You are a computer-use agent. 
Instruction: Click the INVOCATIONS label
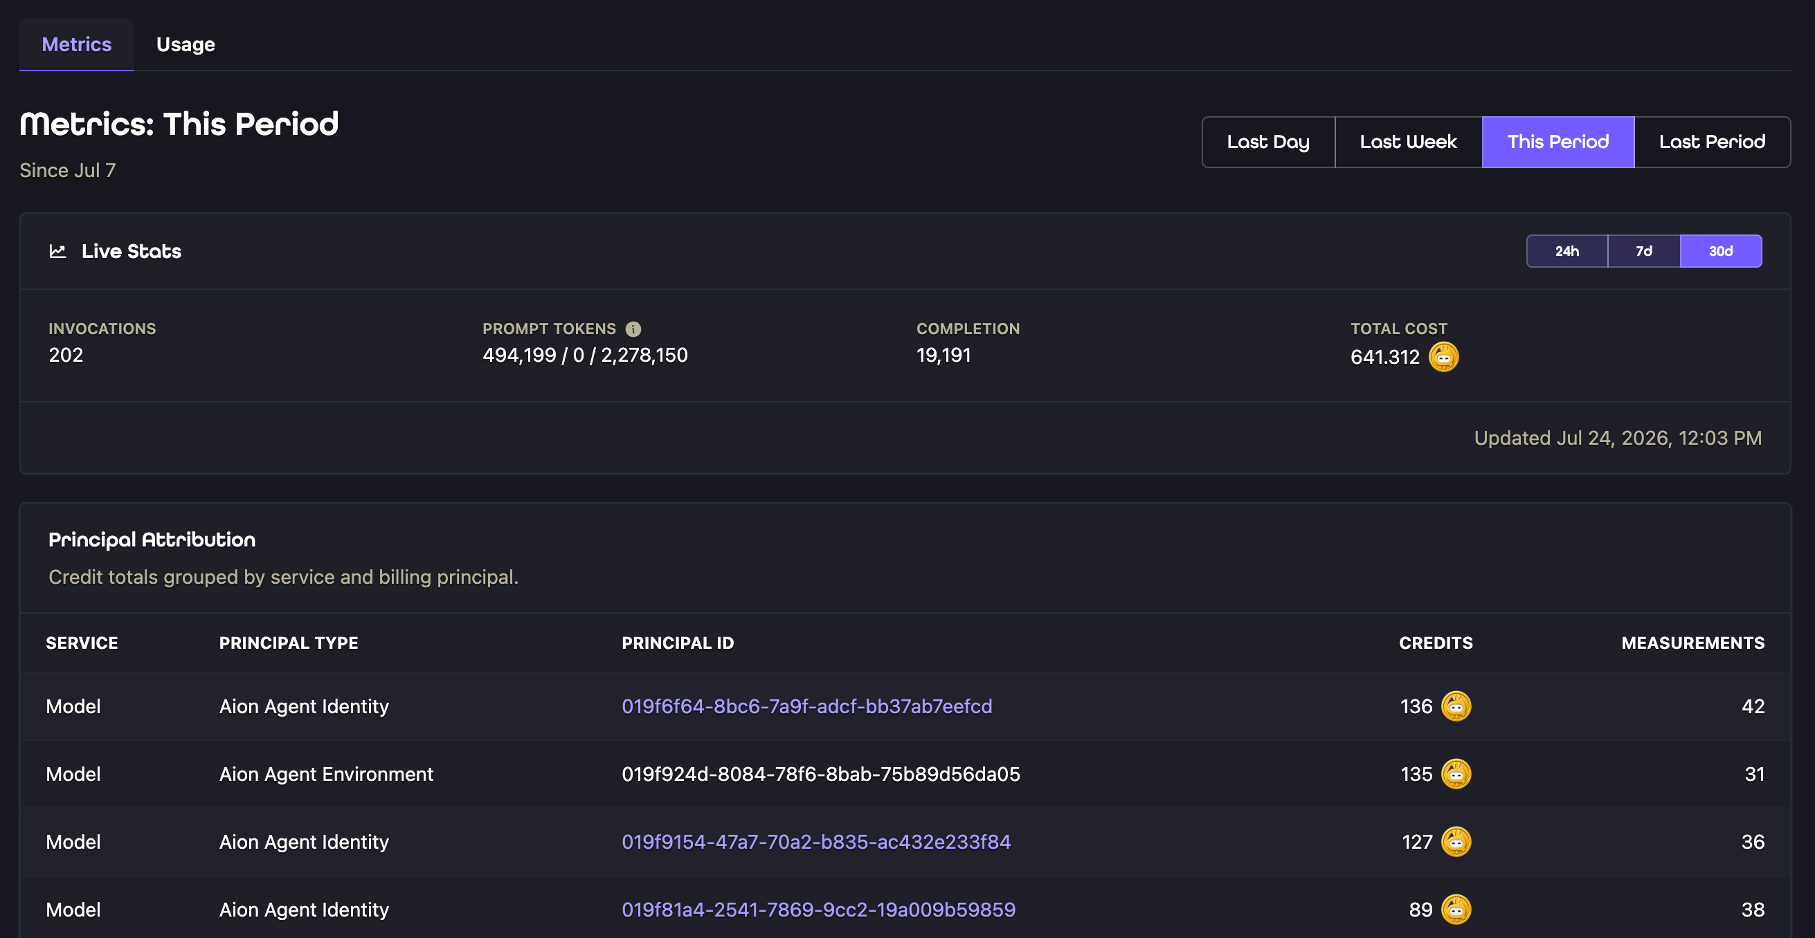[102, 329]
